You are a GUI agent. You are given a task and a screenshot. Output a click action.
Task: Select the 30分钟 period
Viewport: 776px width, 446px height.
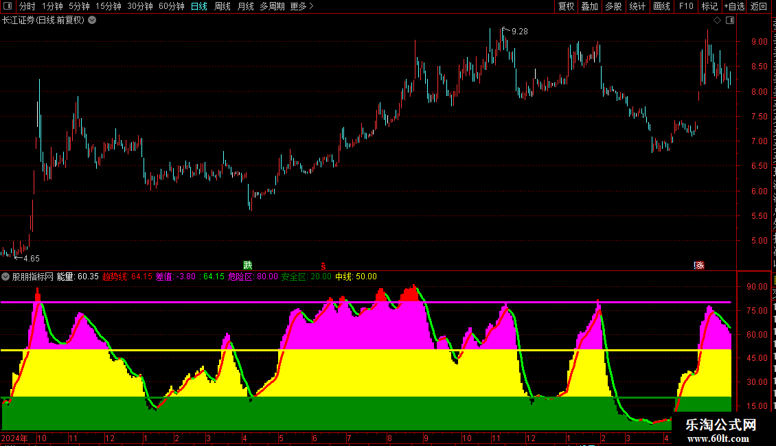click(x=140, y=6)
